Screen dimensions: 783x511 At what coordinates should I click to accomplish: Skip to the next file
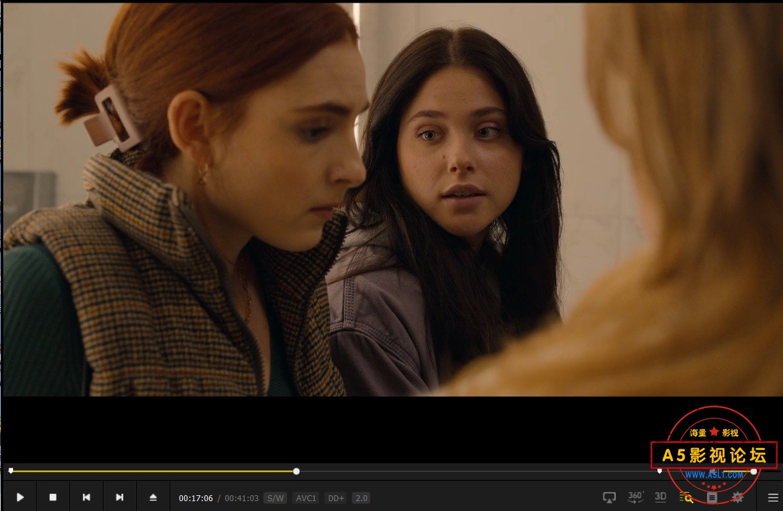(x=119, y=497)
